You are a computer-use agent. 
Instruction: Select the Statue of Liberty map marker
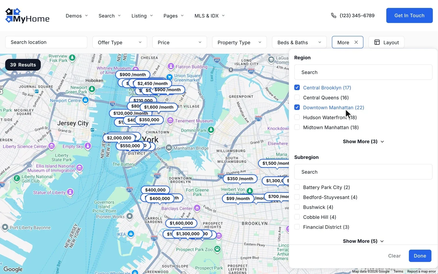[70, 192]
